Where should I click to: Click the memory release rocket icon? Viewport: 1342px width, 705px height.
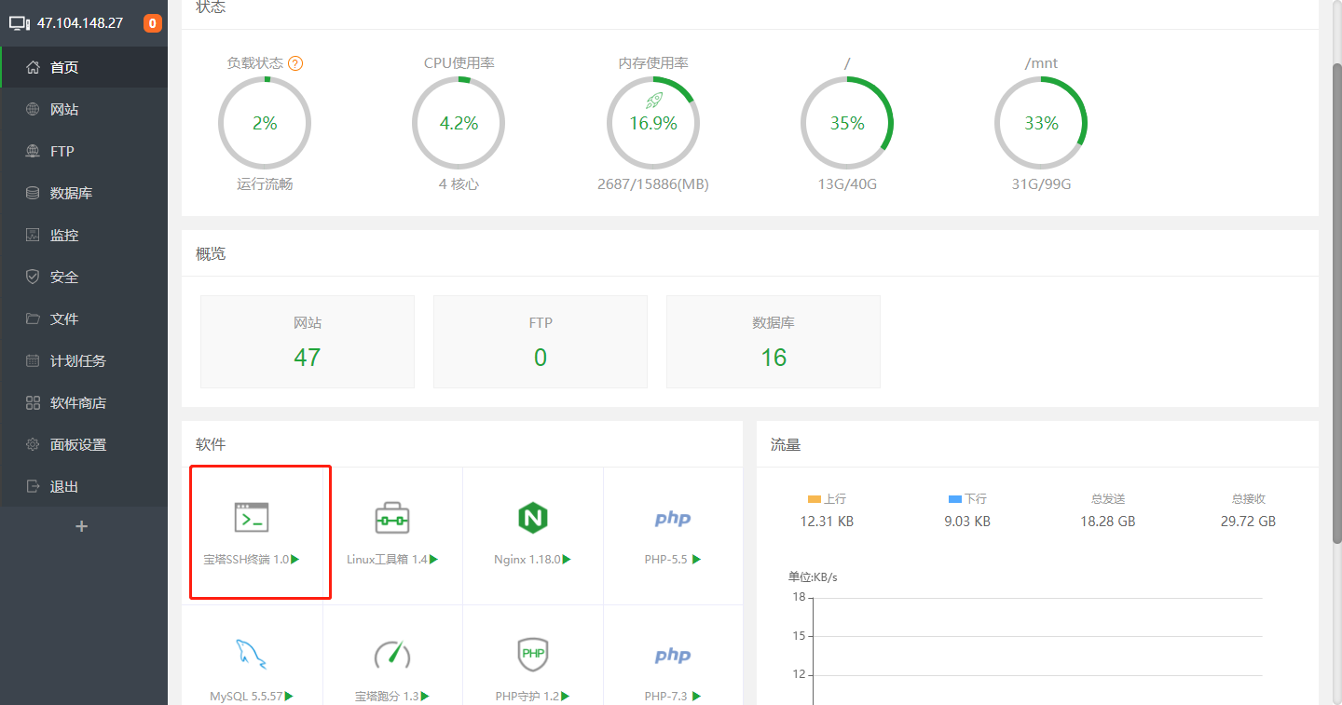click(x=653, y=101)
